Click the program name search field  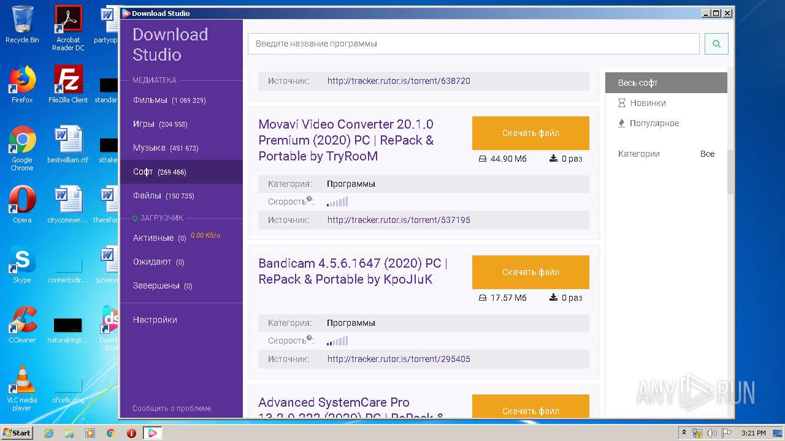point(473,44)
